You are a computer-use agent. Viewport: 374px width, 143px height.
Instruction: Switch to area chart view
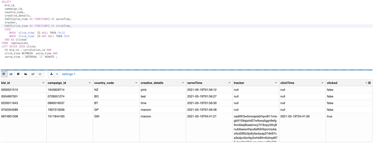click(26, 74)
